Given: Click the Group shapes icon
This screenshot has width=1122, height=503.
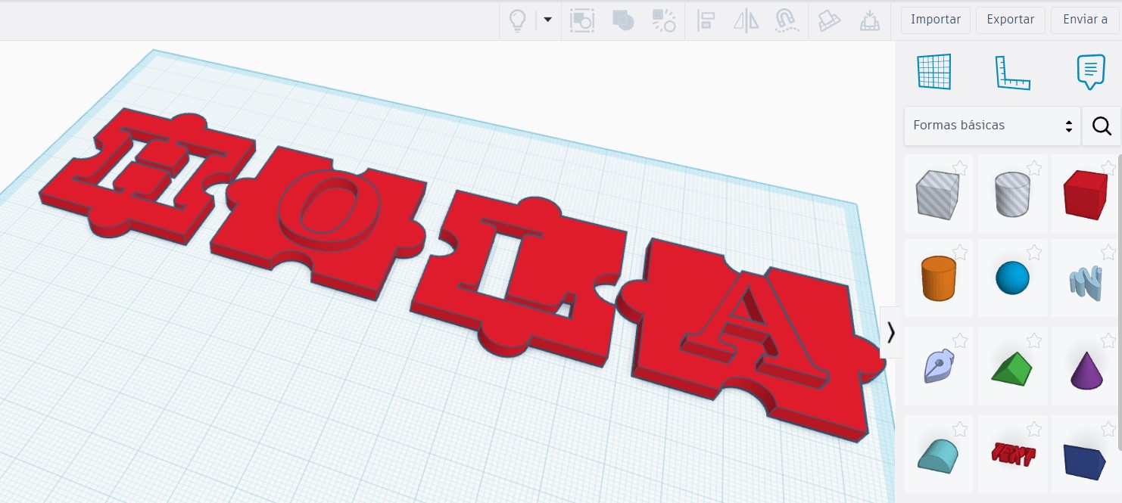Looking at the screenshot, I should pos(622,20).
